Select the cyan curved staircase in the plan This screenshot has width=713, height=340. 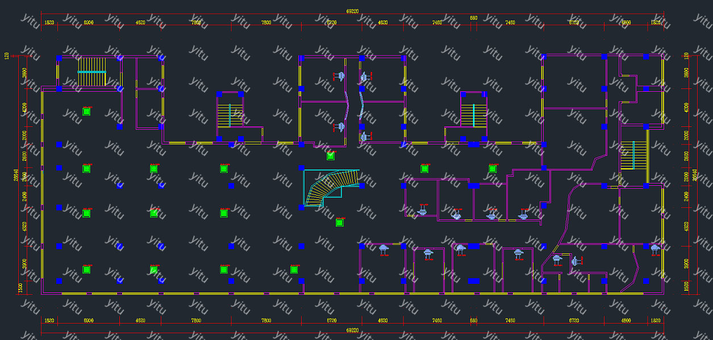332,188
